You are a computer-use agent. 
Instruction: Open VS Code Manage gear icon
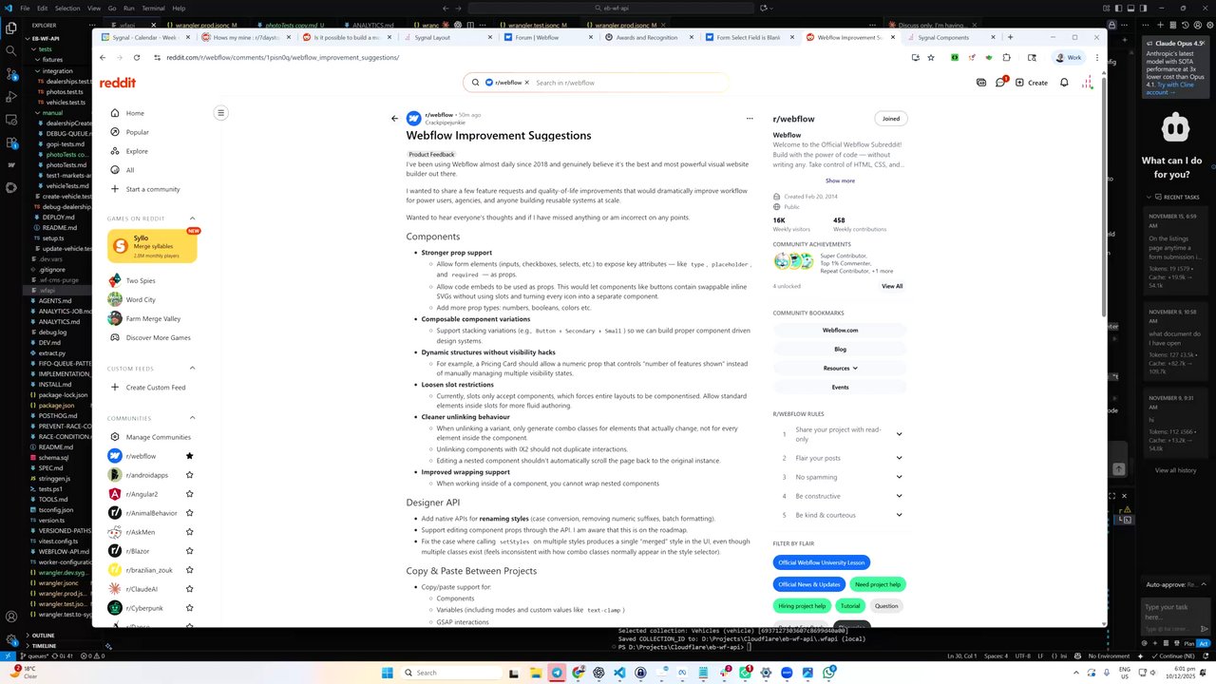pyautogui.click(x=11, y=639)
